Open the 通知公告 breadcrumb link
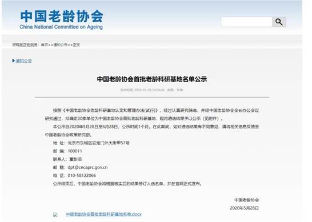Image resolution: width=312 pixels, height=222 pixels. pos(61,45)
